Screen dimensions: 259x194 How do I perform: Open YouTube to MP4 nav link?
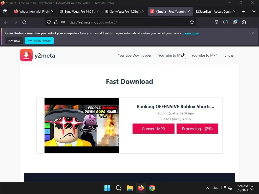(204, 55)
